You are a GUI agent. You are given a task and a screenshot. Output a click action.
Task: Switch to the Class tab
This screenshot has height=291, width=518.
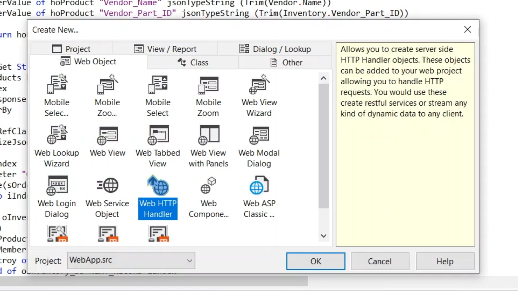click(193, 63)
